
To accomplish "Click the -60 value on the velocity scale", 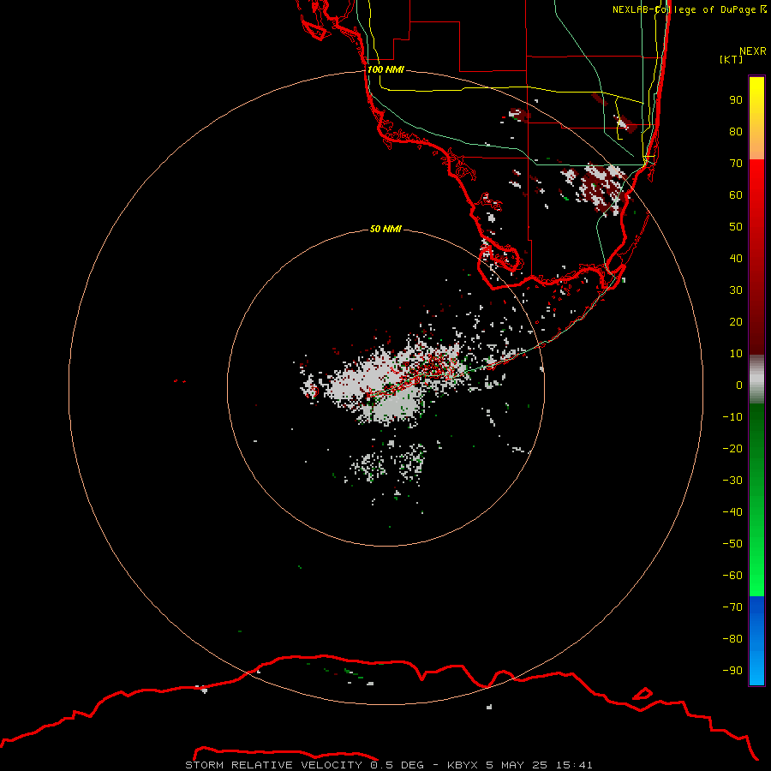I will (732, 576).
